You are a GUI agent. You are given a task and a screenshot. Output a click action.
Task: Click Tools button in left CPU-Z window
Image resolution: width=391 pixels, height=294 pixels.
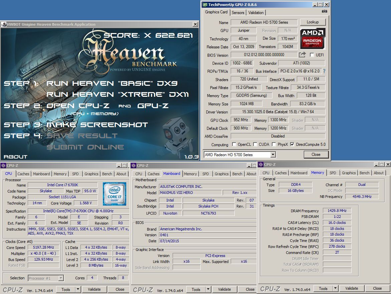[x=65, y=289]
